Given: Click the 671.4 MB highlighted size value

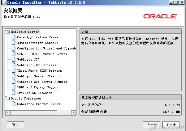Looking at the screenshot, I should tap(172, 105).
